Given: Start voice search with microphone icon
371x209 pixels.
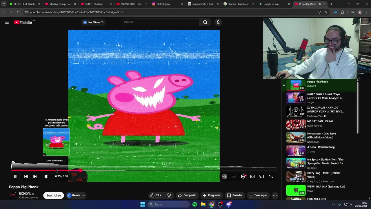Looking at the screenshot, I should (218, 22).
